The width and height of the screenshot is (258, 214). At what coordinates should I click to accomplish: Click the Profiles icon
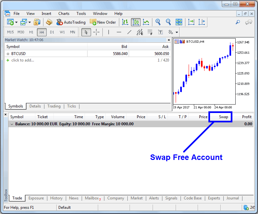(x=24, y=22)
